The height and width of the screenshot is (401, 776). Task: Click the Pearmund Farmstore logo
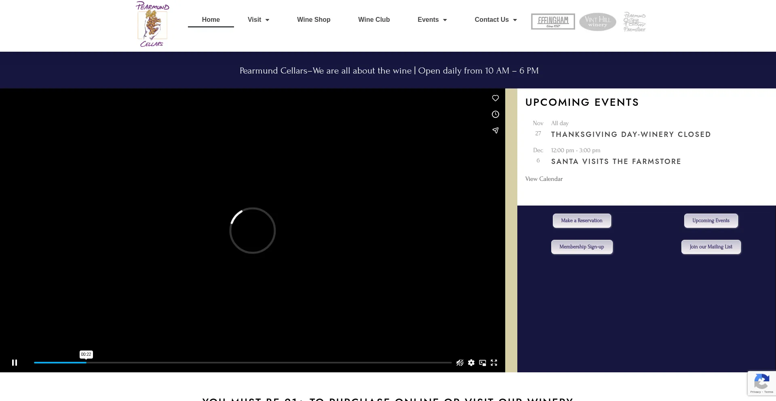(x=634, y=22)
